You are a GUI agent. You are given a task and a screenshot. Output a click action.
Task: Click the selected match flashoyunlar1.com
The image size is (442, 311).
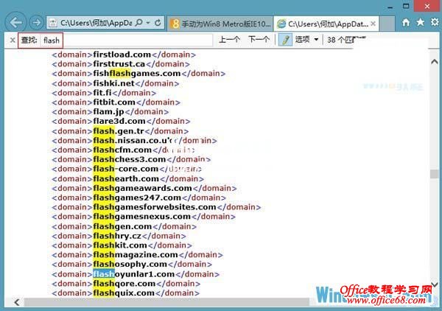pyautogui.click(x=133, y=274)
